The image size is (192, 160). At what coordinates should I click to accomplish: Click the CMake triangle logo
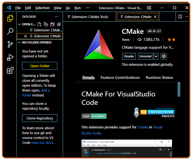pos(99,44)
